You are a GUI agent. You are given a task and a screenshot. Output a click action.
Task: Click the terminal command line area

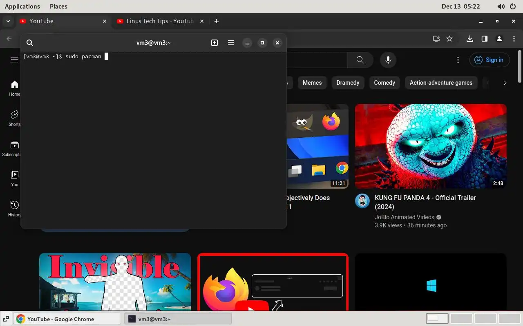[154, 57]
